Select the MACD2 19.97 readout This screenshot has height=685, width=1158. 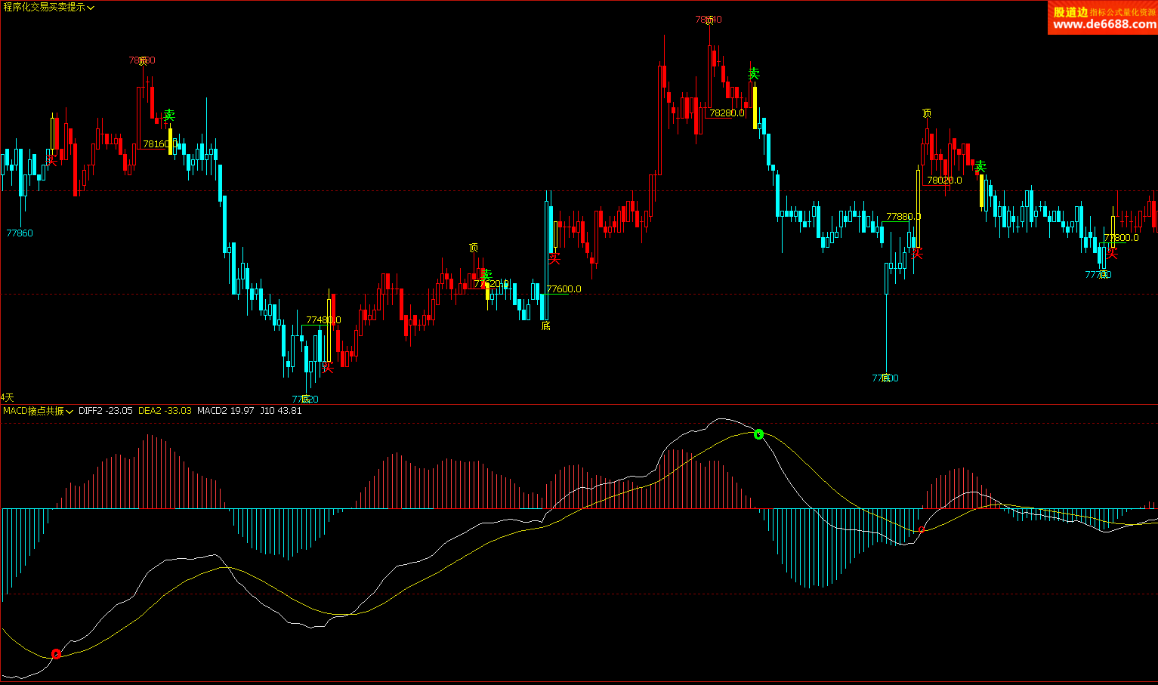point(225,411)
